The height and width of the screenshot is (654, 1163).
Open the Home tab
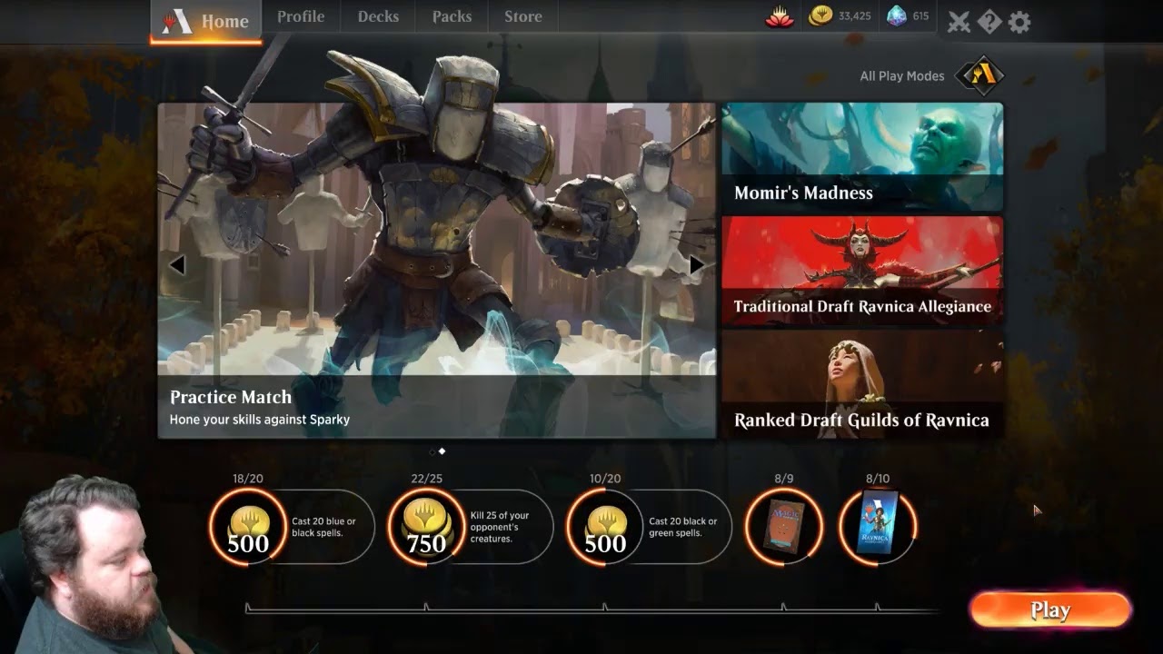206,21
